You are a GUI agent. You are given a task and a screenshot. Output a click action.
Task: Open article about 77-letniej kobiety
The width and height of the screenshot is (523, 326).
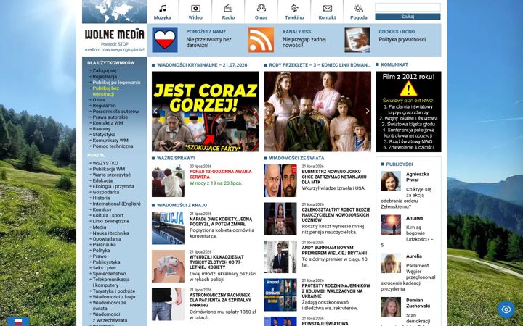pyautogui.click(x=216, y=262)
